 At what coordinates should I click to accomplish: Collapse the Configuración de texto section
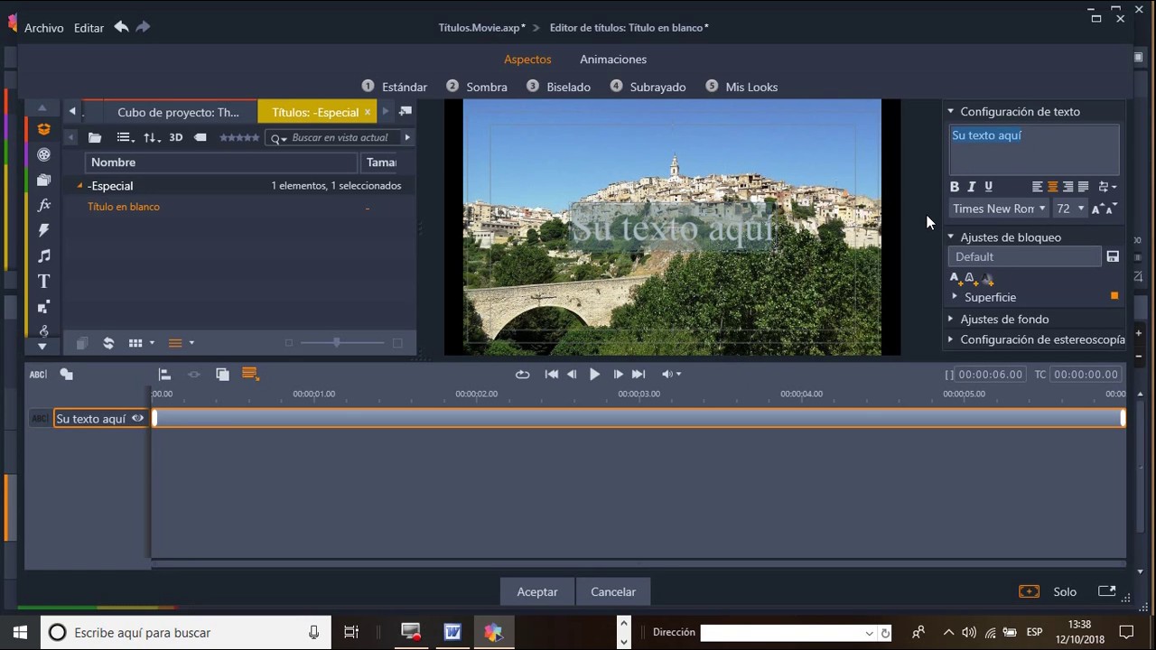950,111
